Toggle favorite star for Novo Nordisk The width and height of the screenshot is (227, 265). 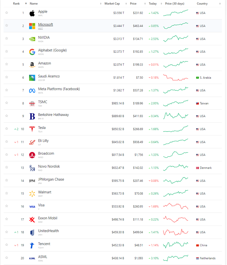7,167
